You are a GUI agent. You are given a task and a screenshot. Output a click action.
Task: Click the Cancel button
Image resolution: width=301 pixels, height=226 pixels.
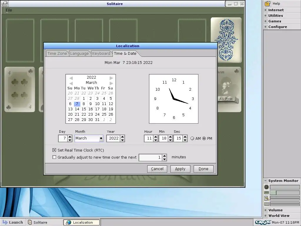[x=157, y=169]
